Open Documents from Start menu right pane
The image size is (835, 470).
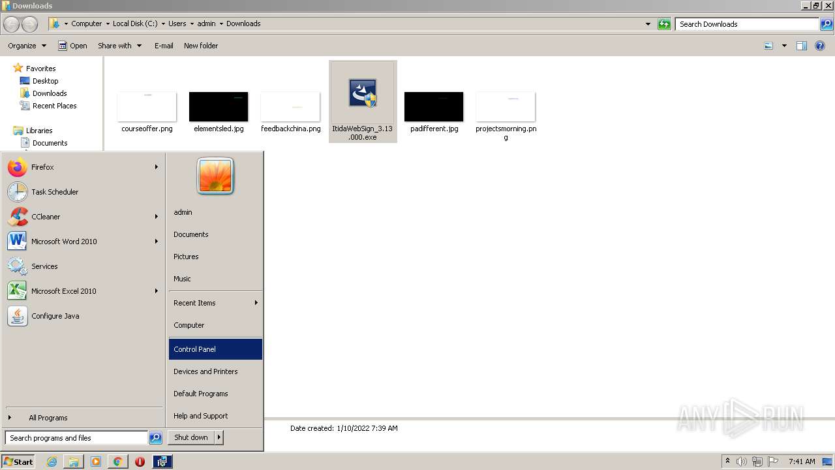pyautogui.click(x=215, y=234)
